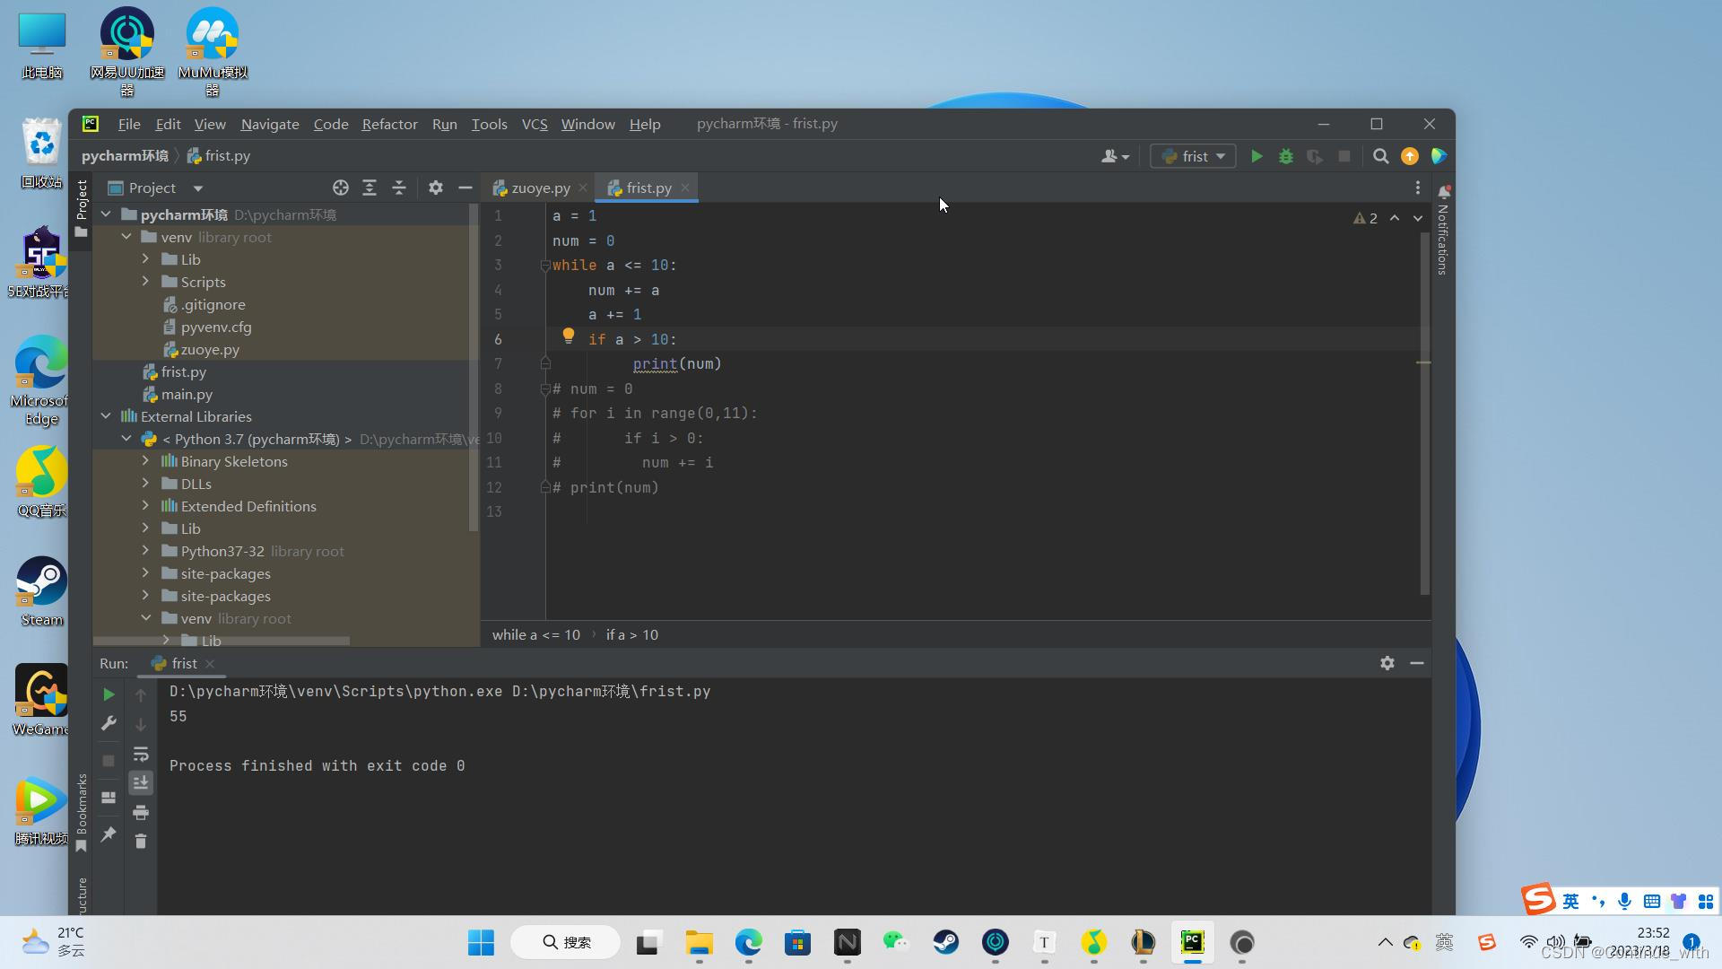The height and width of the screenshot is (969, 1722).
Task: Open Steam from the taskbar
Action: coord(946,942)
